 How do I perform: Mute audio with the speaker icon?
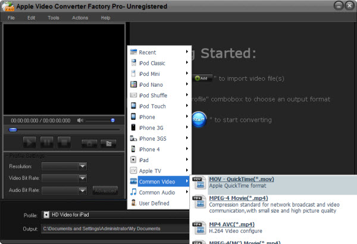click(x=80, y=121)
